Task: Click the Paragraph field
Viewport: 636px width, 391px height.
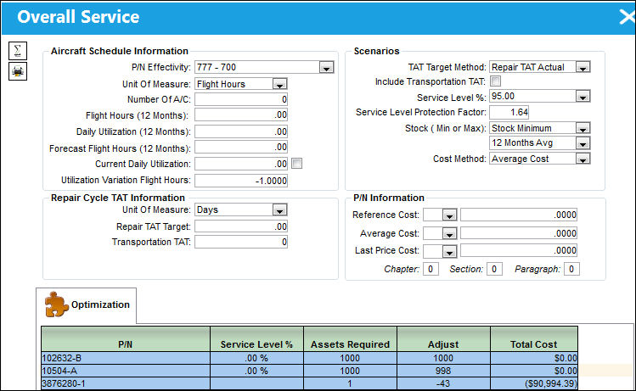Action: click(x=571, y=269)
